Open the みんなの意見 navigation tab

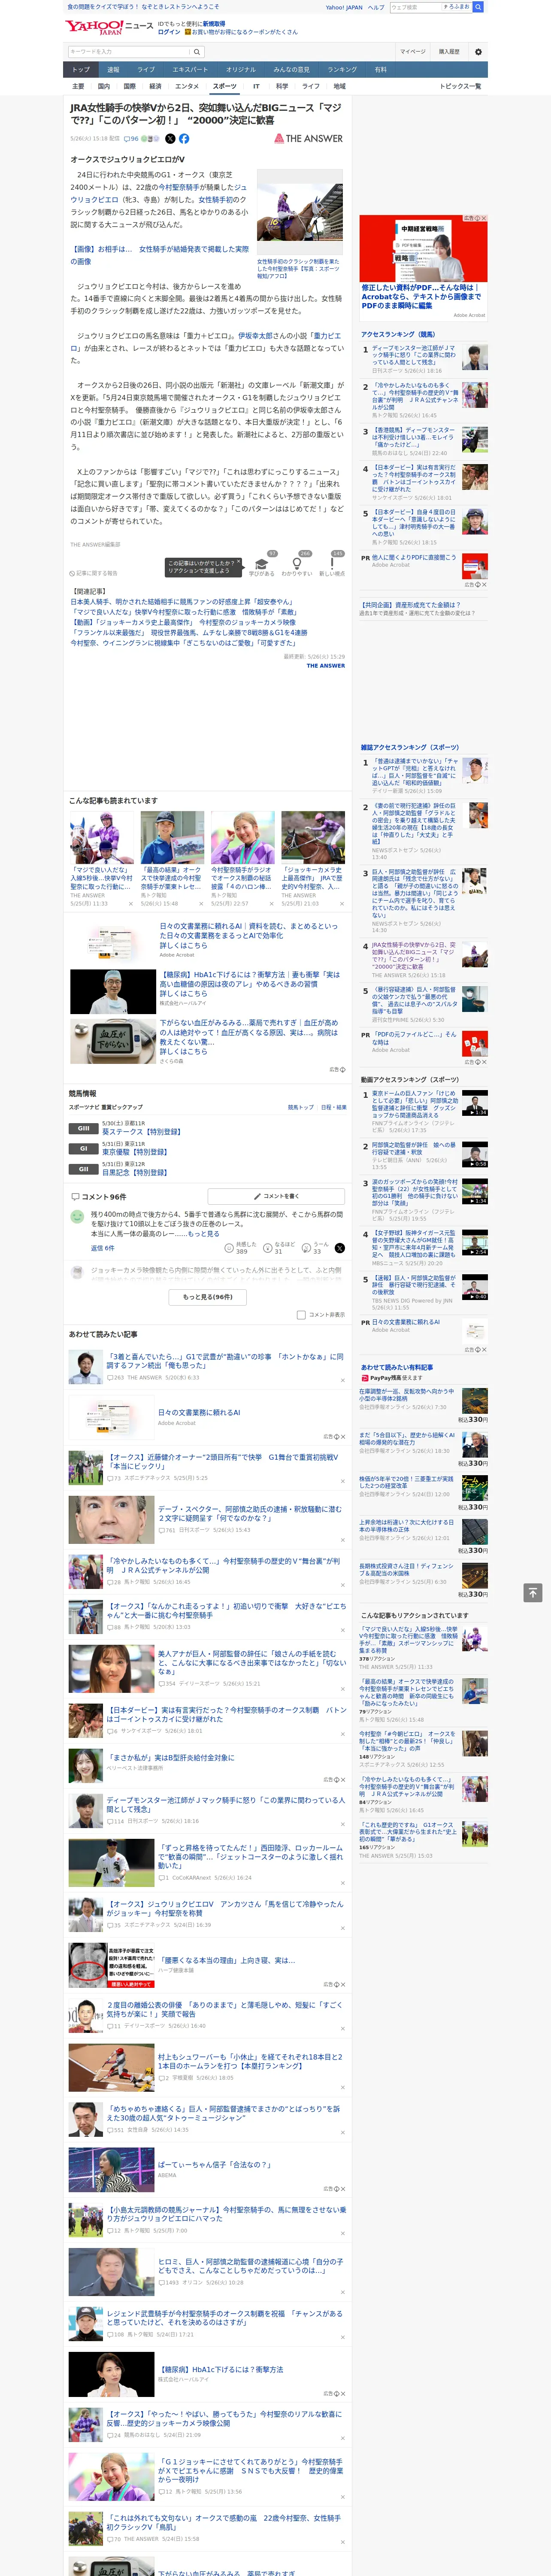[291, 70]
